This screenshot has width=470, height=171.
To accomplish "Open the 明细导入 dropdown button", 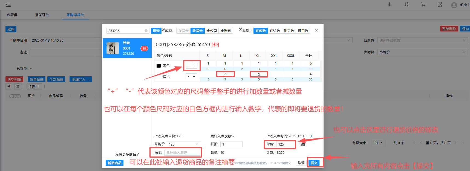I will pos(80,79).
